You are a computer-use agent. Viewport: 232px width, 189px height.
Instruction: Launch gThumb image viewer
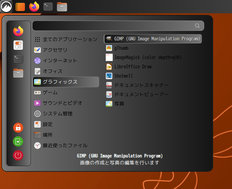(153, 48)
